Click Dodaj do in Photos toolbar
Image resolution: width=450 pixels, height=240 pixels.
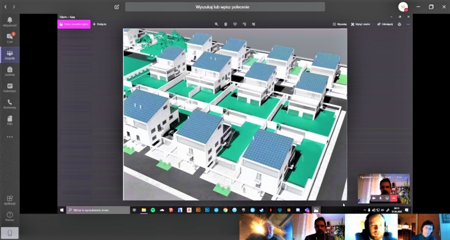[100, 24]
